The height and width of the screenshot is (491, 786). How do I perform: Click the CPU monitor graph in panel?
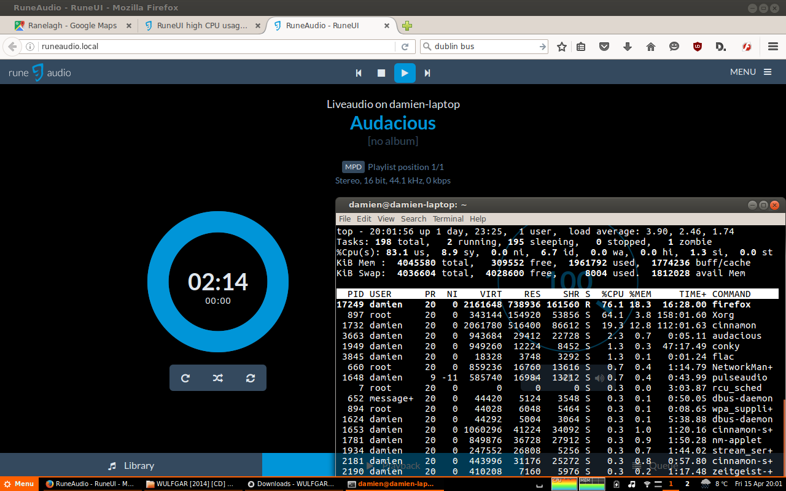(x=564, y=484)
